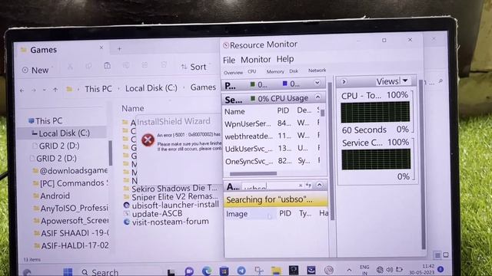Collapse the Services section with 0% CPU Usage
Viewport: 492px width, 276px height.
point(317,97)
